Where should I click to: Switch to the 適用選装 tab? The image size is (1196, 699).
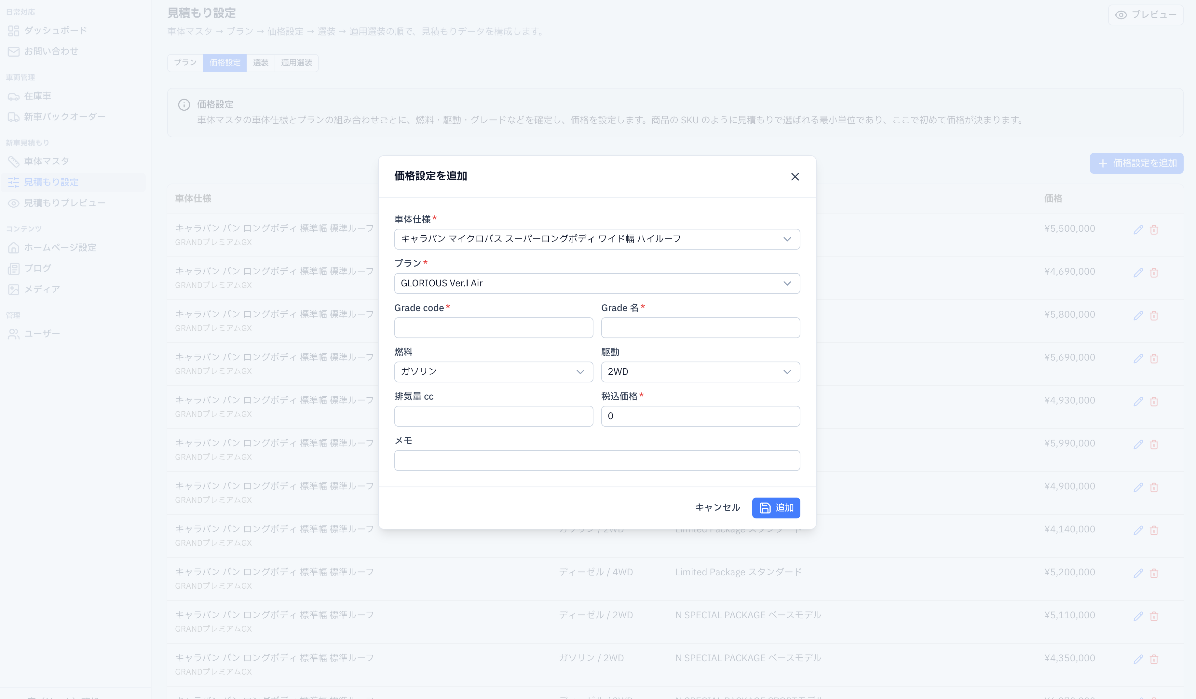[296, 62]
